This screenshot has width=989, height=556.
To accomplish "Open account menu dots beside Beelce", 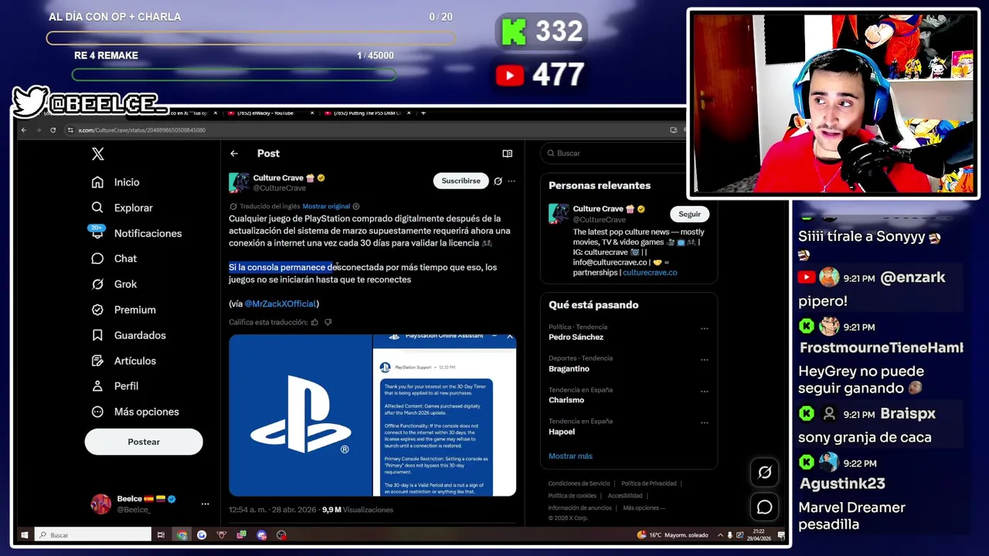I will [x=205, y=503].
